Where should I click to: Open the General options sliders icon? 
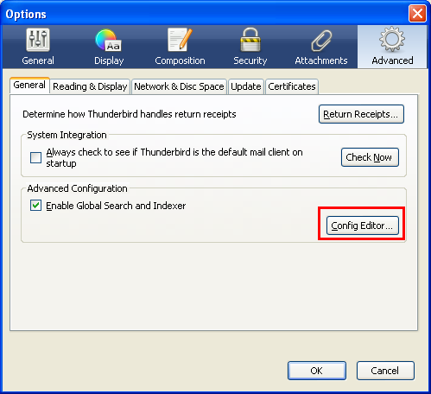pyautogui.click(x=38, y=40)
